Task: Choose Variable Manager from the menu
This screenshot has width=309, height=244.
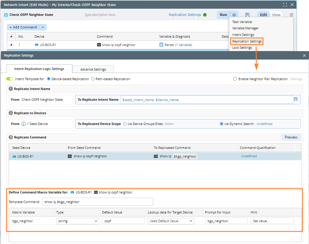Action: [x=245, y=28]
